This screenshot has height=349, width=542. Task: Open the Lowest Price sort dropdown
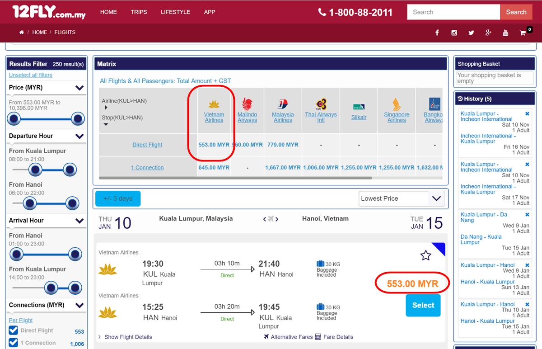click(x=402, y=198)
